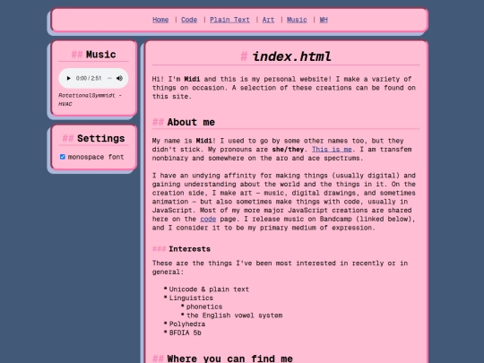The height and width of the screenshot is (363, 484).
Task: Click the 'Linguistics' list item
Action: (x=191, y=298)
